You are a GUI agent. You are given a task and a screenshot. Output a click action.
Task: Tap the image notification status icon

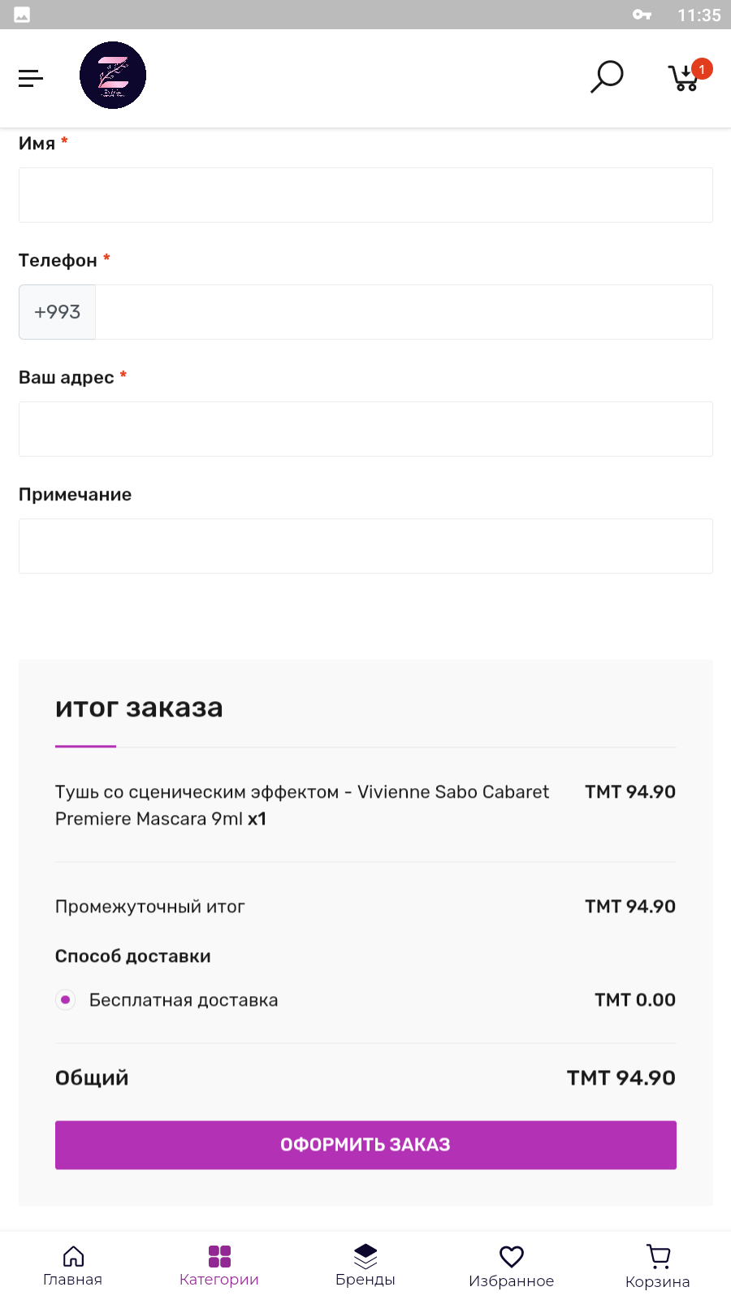[x=22, y=15]
